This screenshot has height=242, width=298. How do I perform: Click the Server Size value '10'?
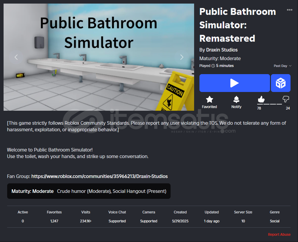(243, 221)
